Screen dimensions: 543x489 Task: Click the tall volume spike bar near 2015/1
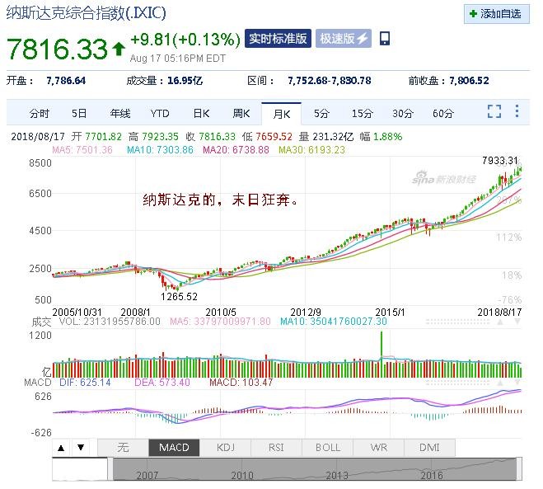tap(382, 355)
